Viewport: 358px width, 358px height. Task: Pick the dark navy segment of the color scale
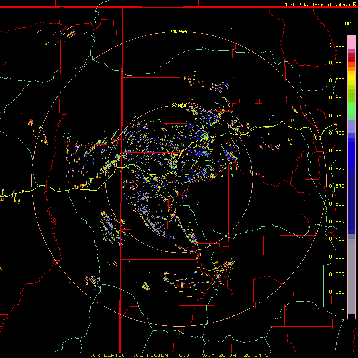pyautogui.click(x=351, y=203)
